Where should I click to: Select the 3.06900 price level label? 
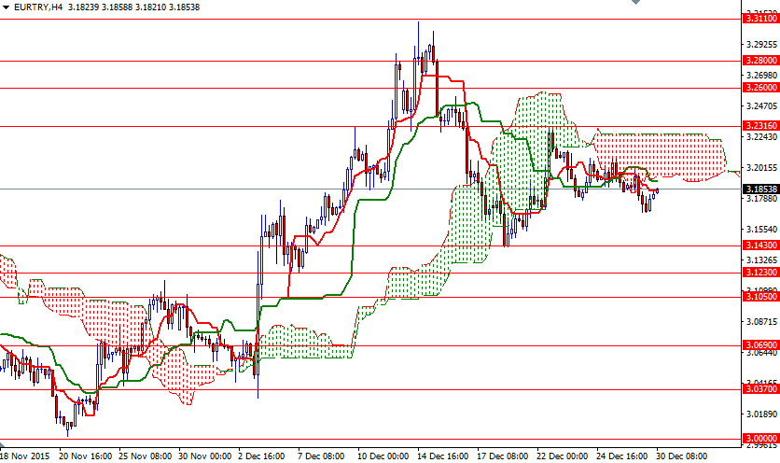tap(760, 344)
